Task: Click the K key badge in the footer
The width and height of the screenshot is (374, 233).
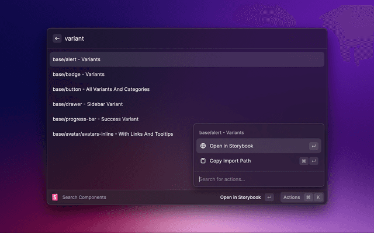Action: (318, 197)
